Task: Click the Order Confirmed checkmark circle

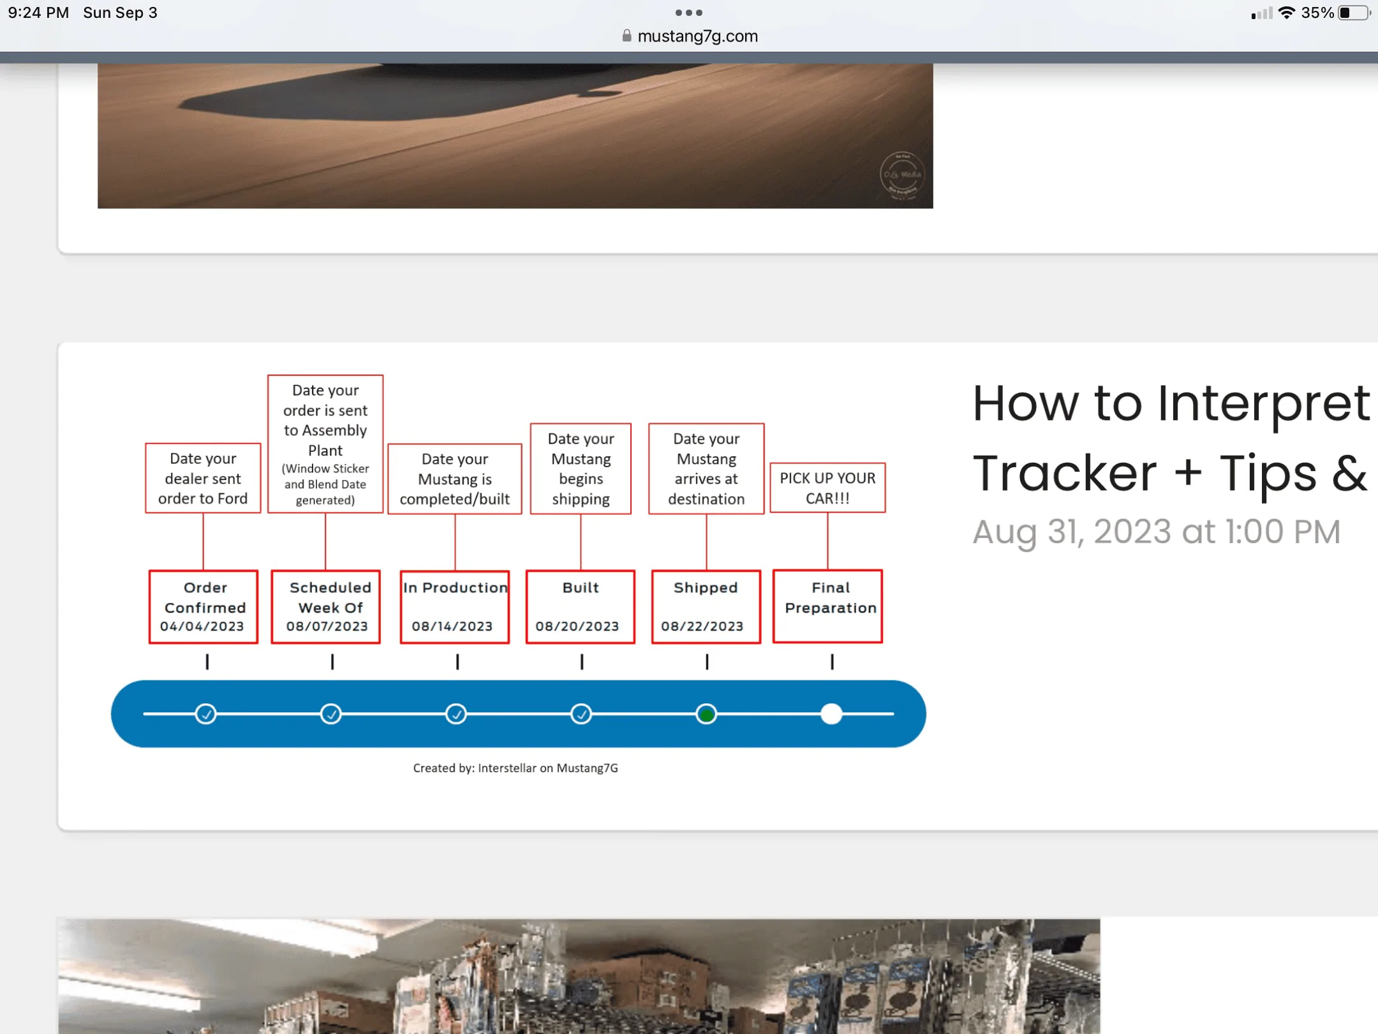Action: (x=205, y=714)
